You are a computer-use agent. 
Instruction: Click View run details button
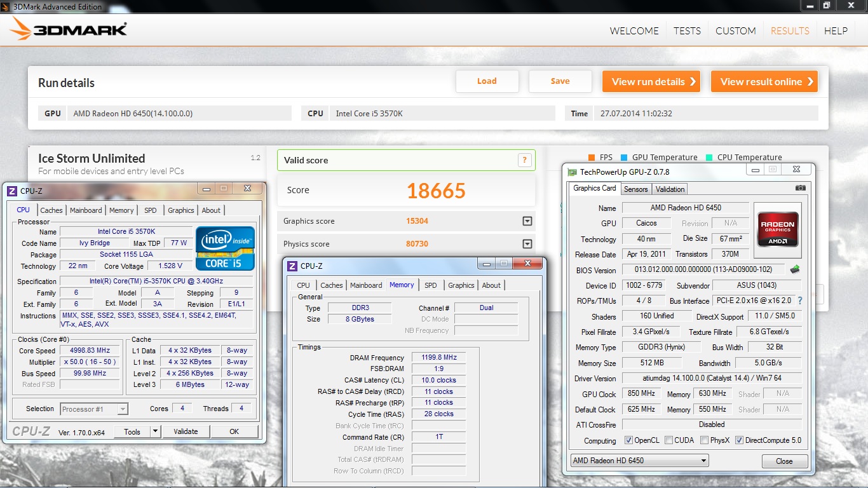pos(651,81)
